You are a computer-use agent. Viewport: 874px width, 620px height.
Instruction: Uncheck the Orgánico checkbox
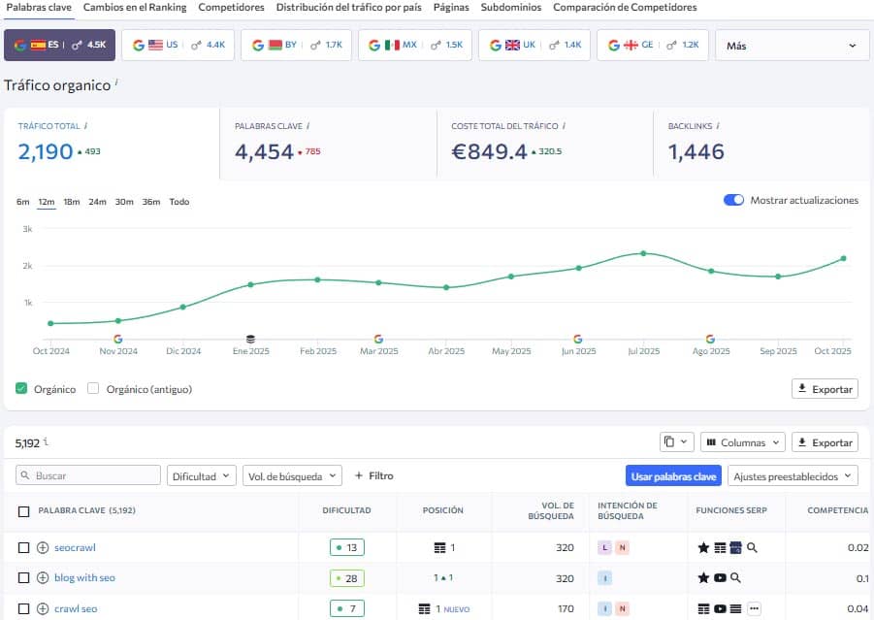[x=22, y=389]
